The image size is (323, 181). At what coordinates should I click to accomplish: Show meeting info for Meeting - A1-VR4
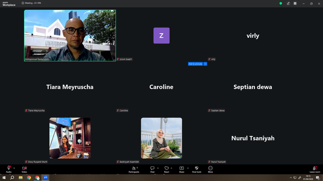23,3
